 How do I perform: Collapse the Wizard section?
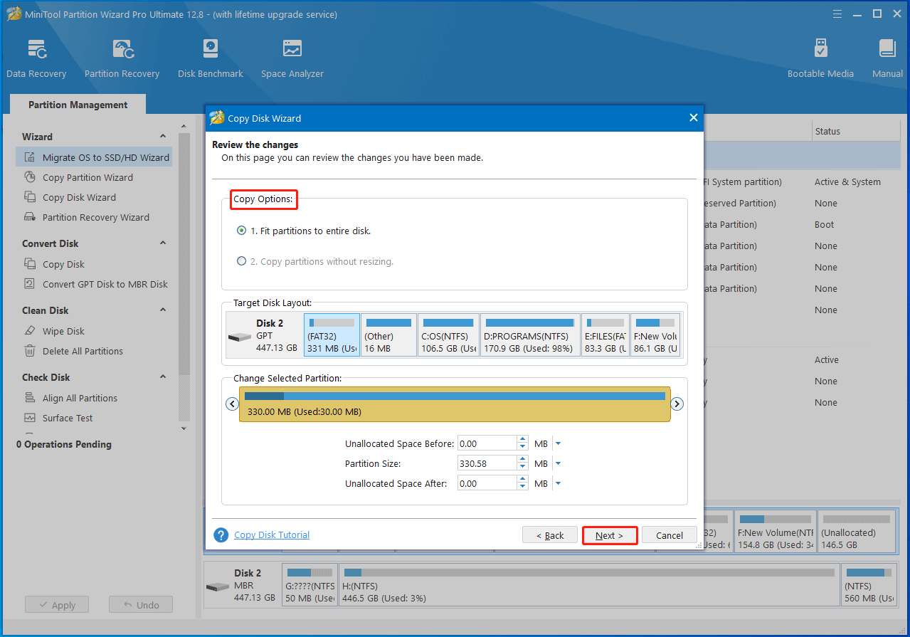162,136
